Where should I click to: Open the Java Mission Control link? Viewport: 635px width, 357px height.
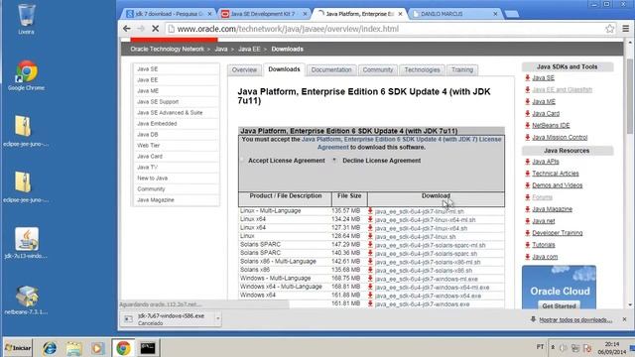560,137
